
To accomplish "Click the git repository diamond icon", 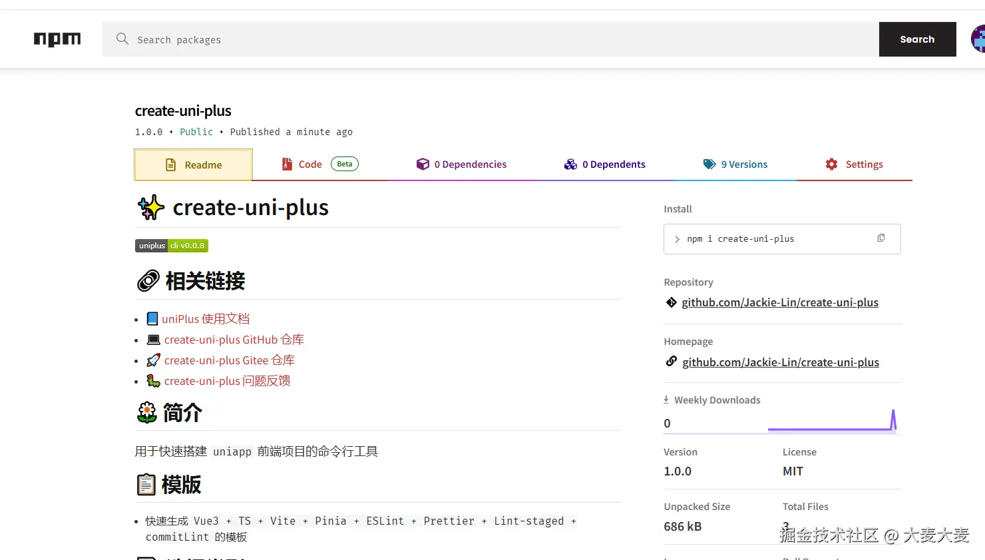I will 672,302.
